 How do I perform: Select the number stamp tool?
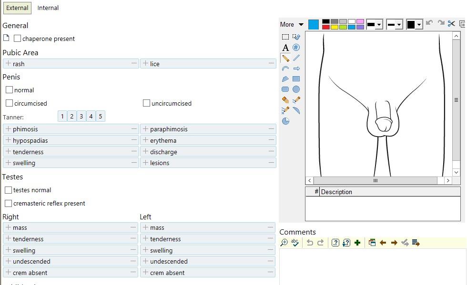pyautogui.click(x=296, y=48)
